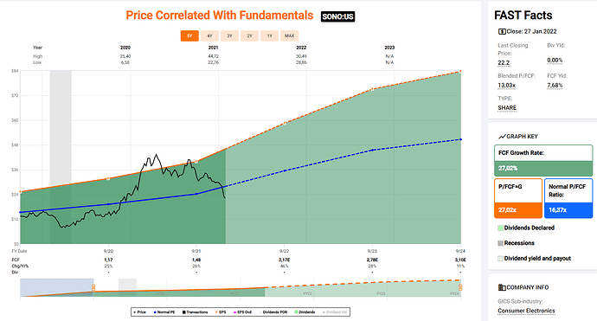This screenshot has width=597, height=321.
Task: Click the navigator blue selected range area
Action: click(x=57, y=287)
